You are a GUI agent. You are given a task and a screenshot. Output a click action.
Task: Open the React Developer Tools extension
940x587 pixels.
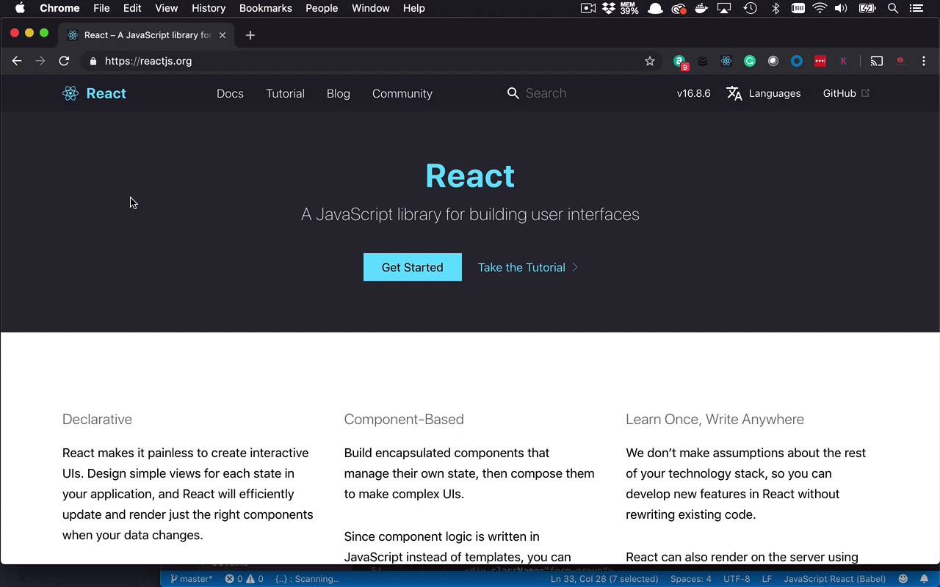[726, 61]
